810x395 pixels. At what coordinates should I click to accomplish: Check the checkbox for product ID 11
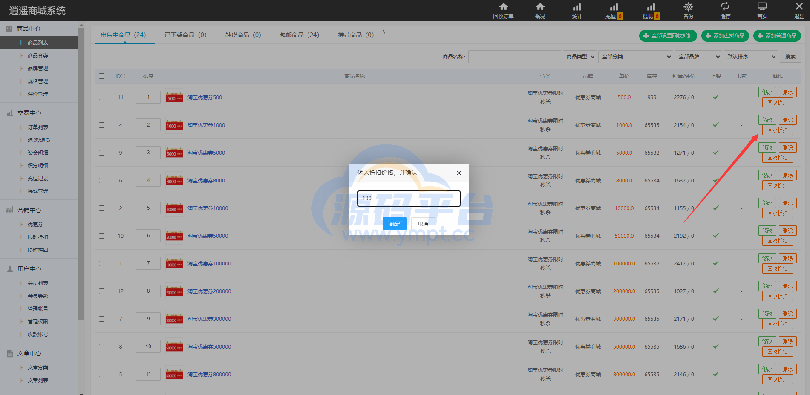coord(101,97)
